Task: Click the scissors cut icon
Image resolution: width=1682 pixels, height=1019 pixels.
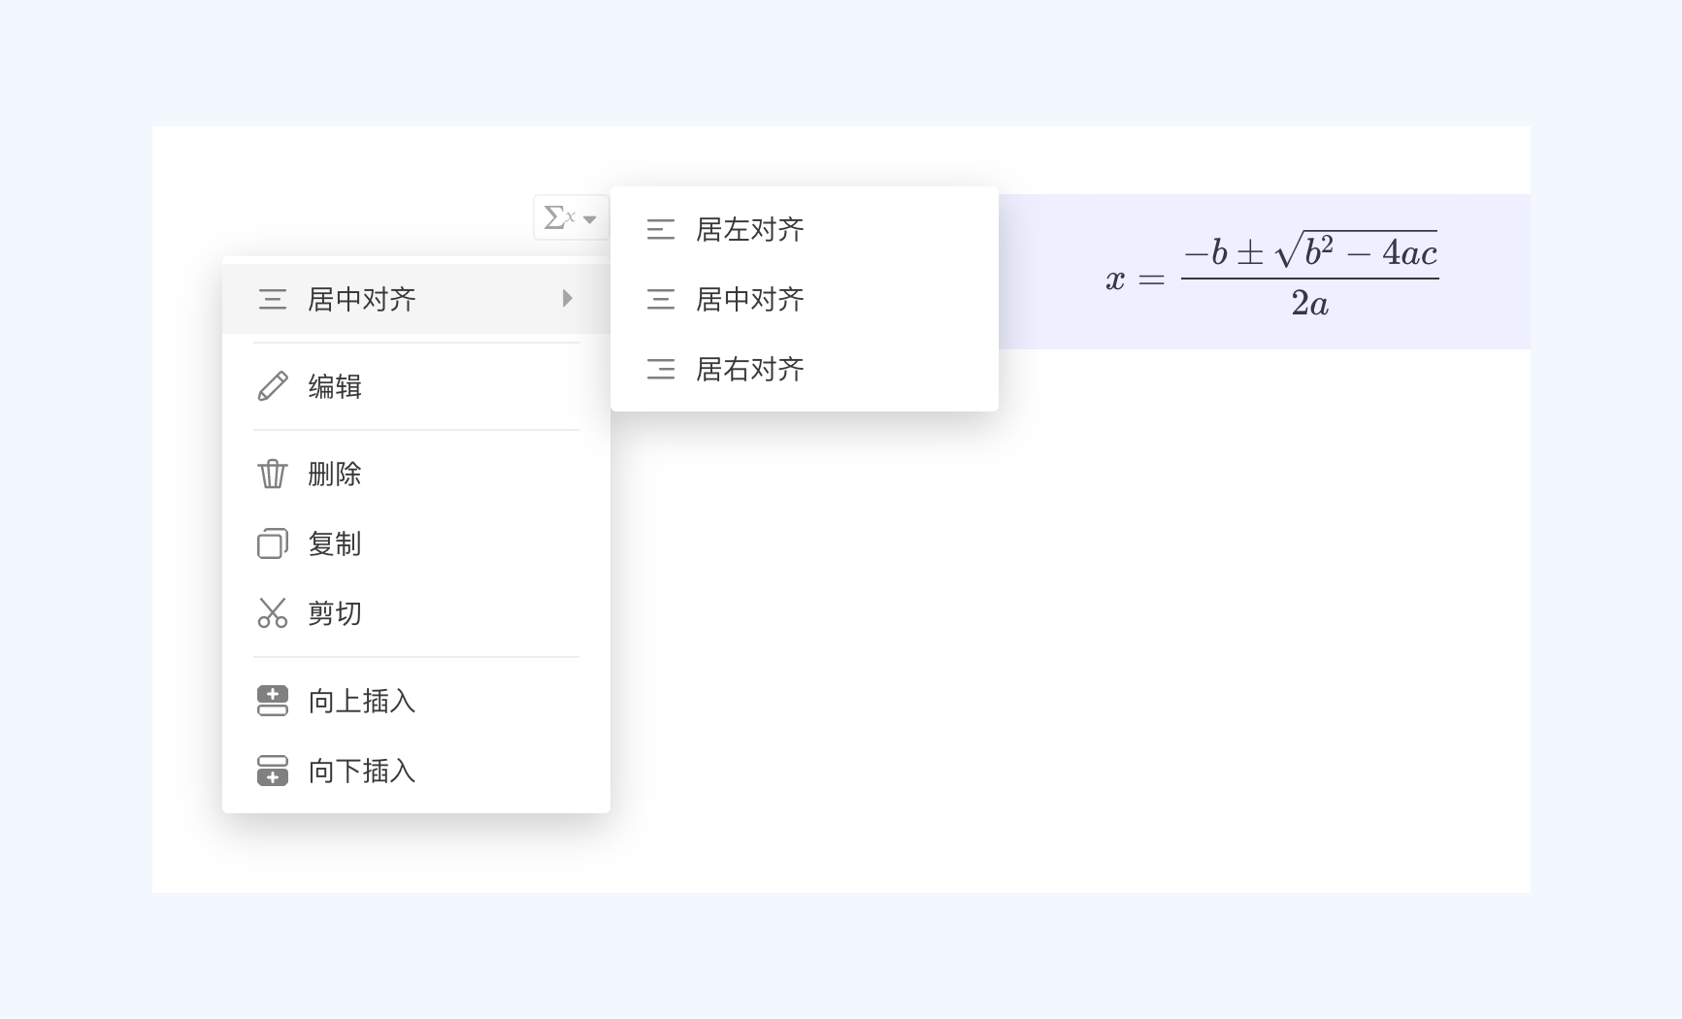Action: [273, 613]
